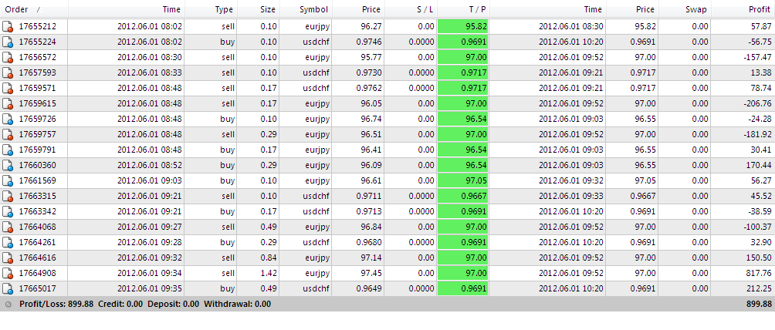Click the total profit 899.88 at right
This screenshot has height=330, width=775.
tap(759, 305)
